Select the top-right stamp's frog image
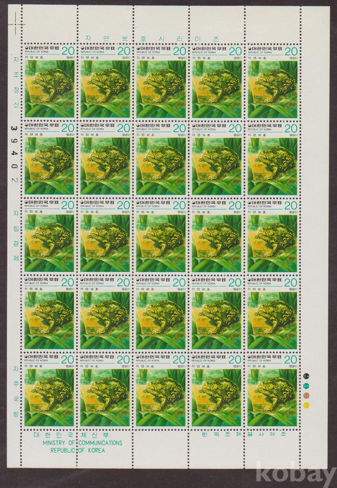The width and height of the screenshot is (337, 488). click(272, 89)
